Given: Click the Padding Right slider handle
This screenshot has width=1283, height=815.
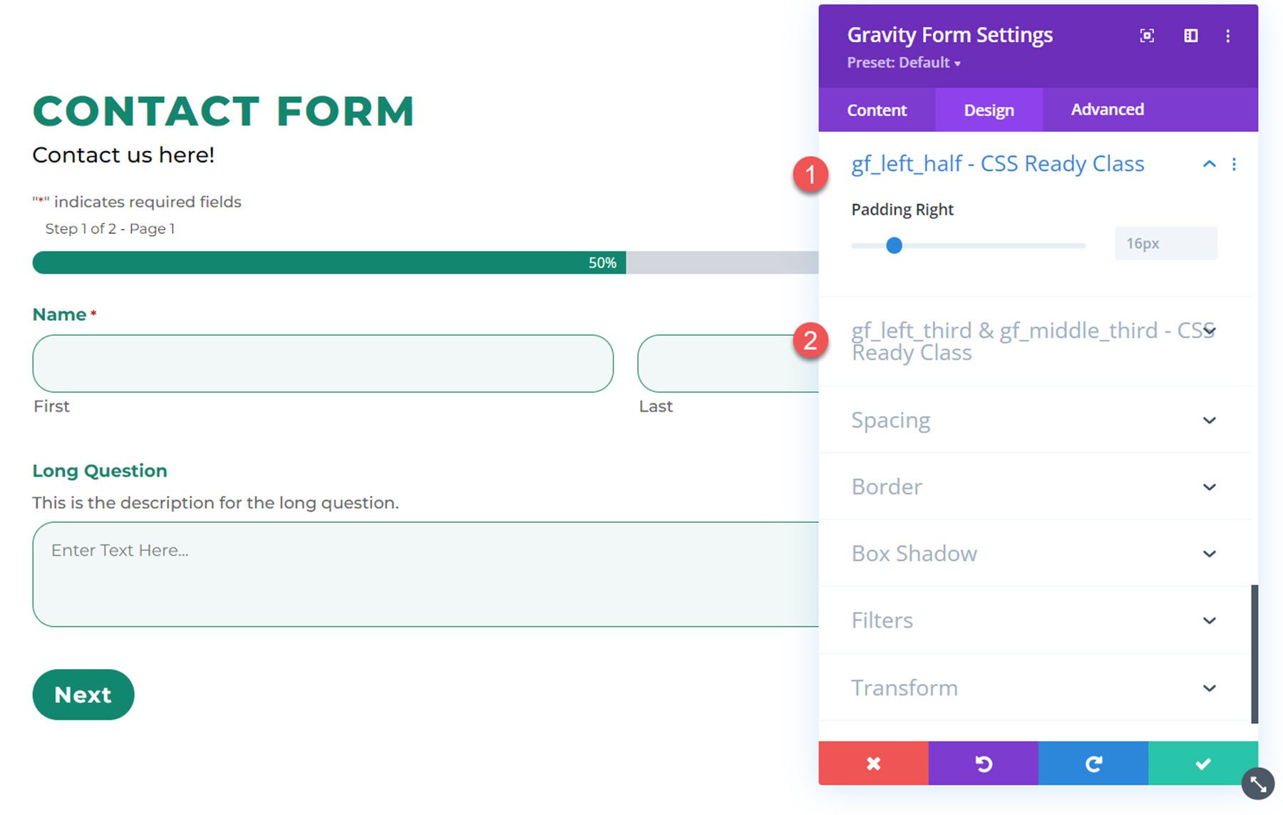Looking at the screenshot, I should [894, 246].
